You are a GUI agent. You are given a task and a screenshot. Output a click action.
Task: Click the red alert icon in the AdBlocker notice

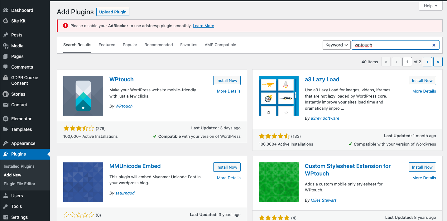65,26
